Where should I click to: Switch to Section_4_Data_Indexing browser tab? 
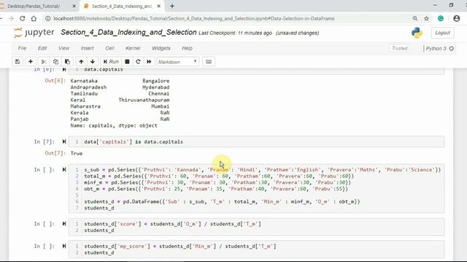click(x=122, y=6)
